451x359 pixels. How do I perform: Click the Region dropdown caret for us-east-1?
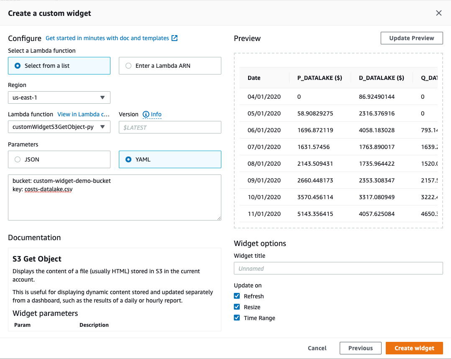102,97
